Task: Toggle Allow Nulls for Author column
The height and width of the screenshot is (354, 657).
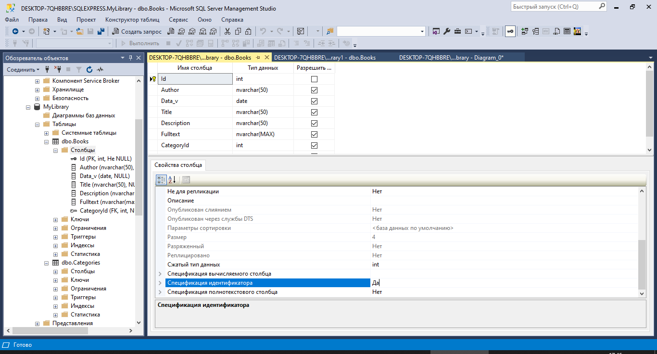Action: pos(314,90)
